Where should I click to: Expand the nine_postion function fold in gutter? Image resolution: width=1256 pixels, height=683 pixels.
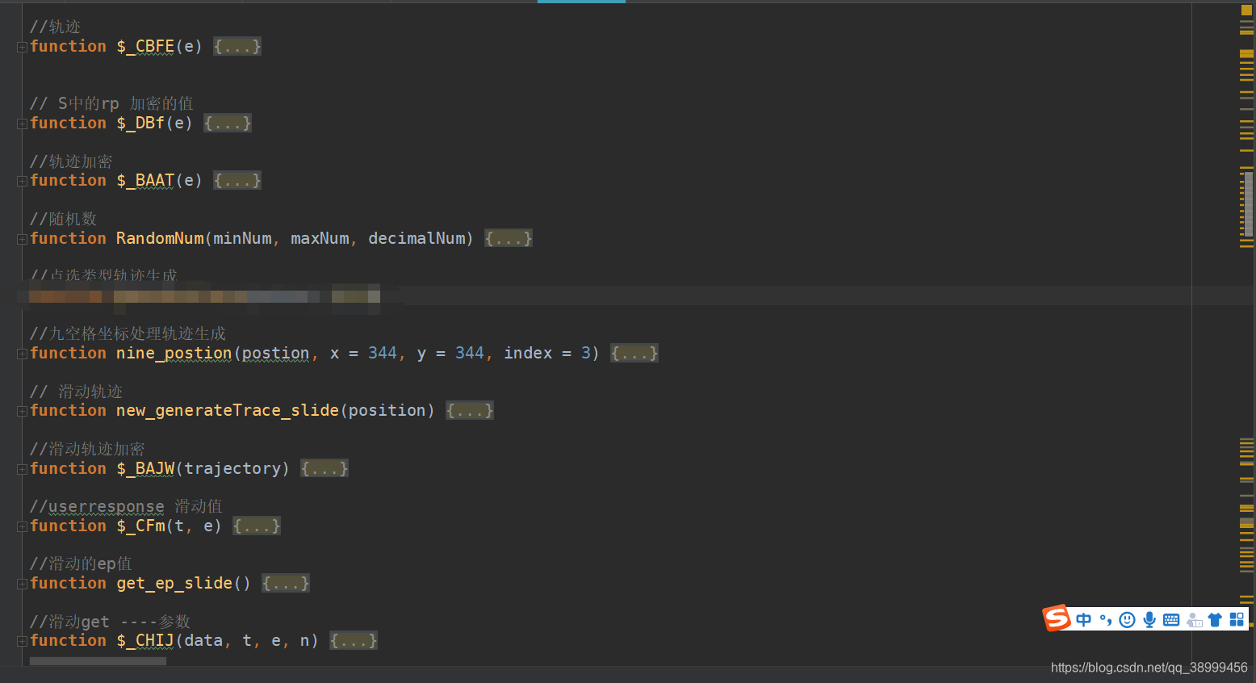tap(23, 354)
